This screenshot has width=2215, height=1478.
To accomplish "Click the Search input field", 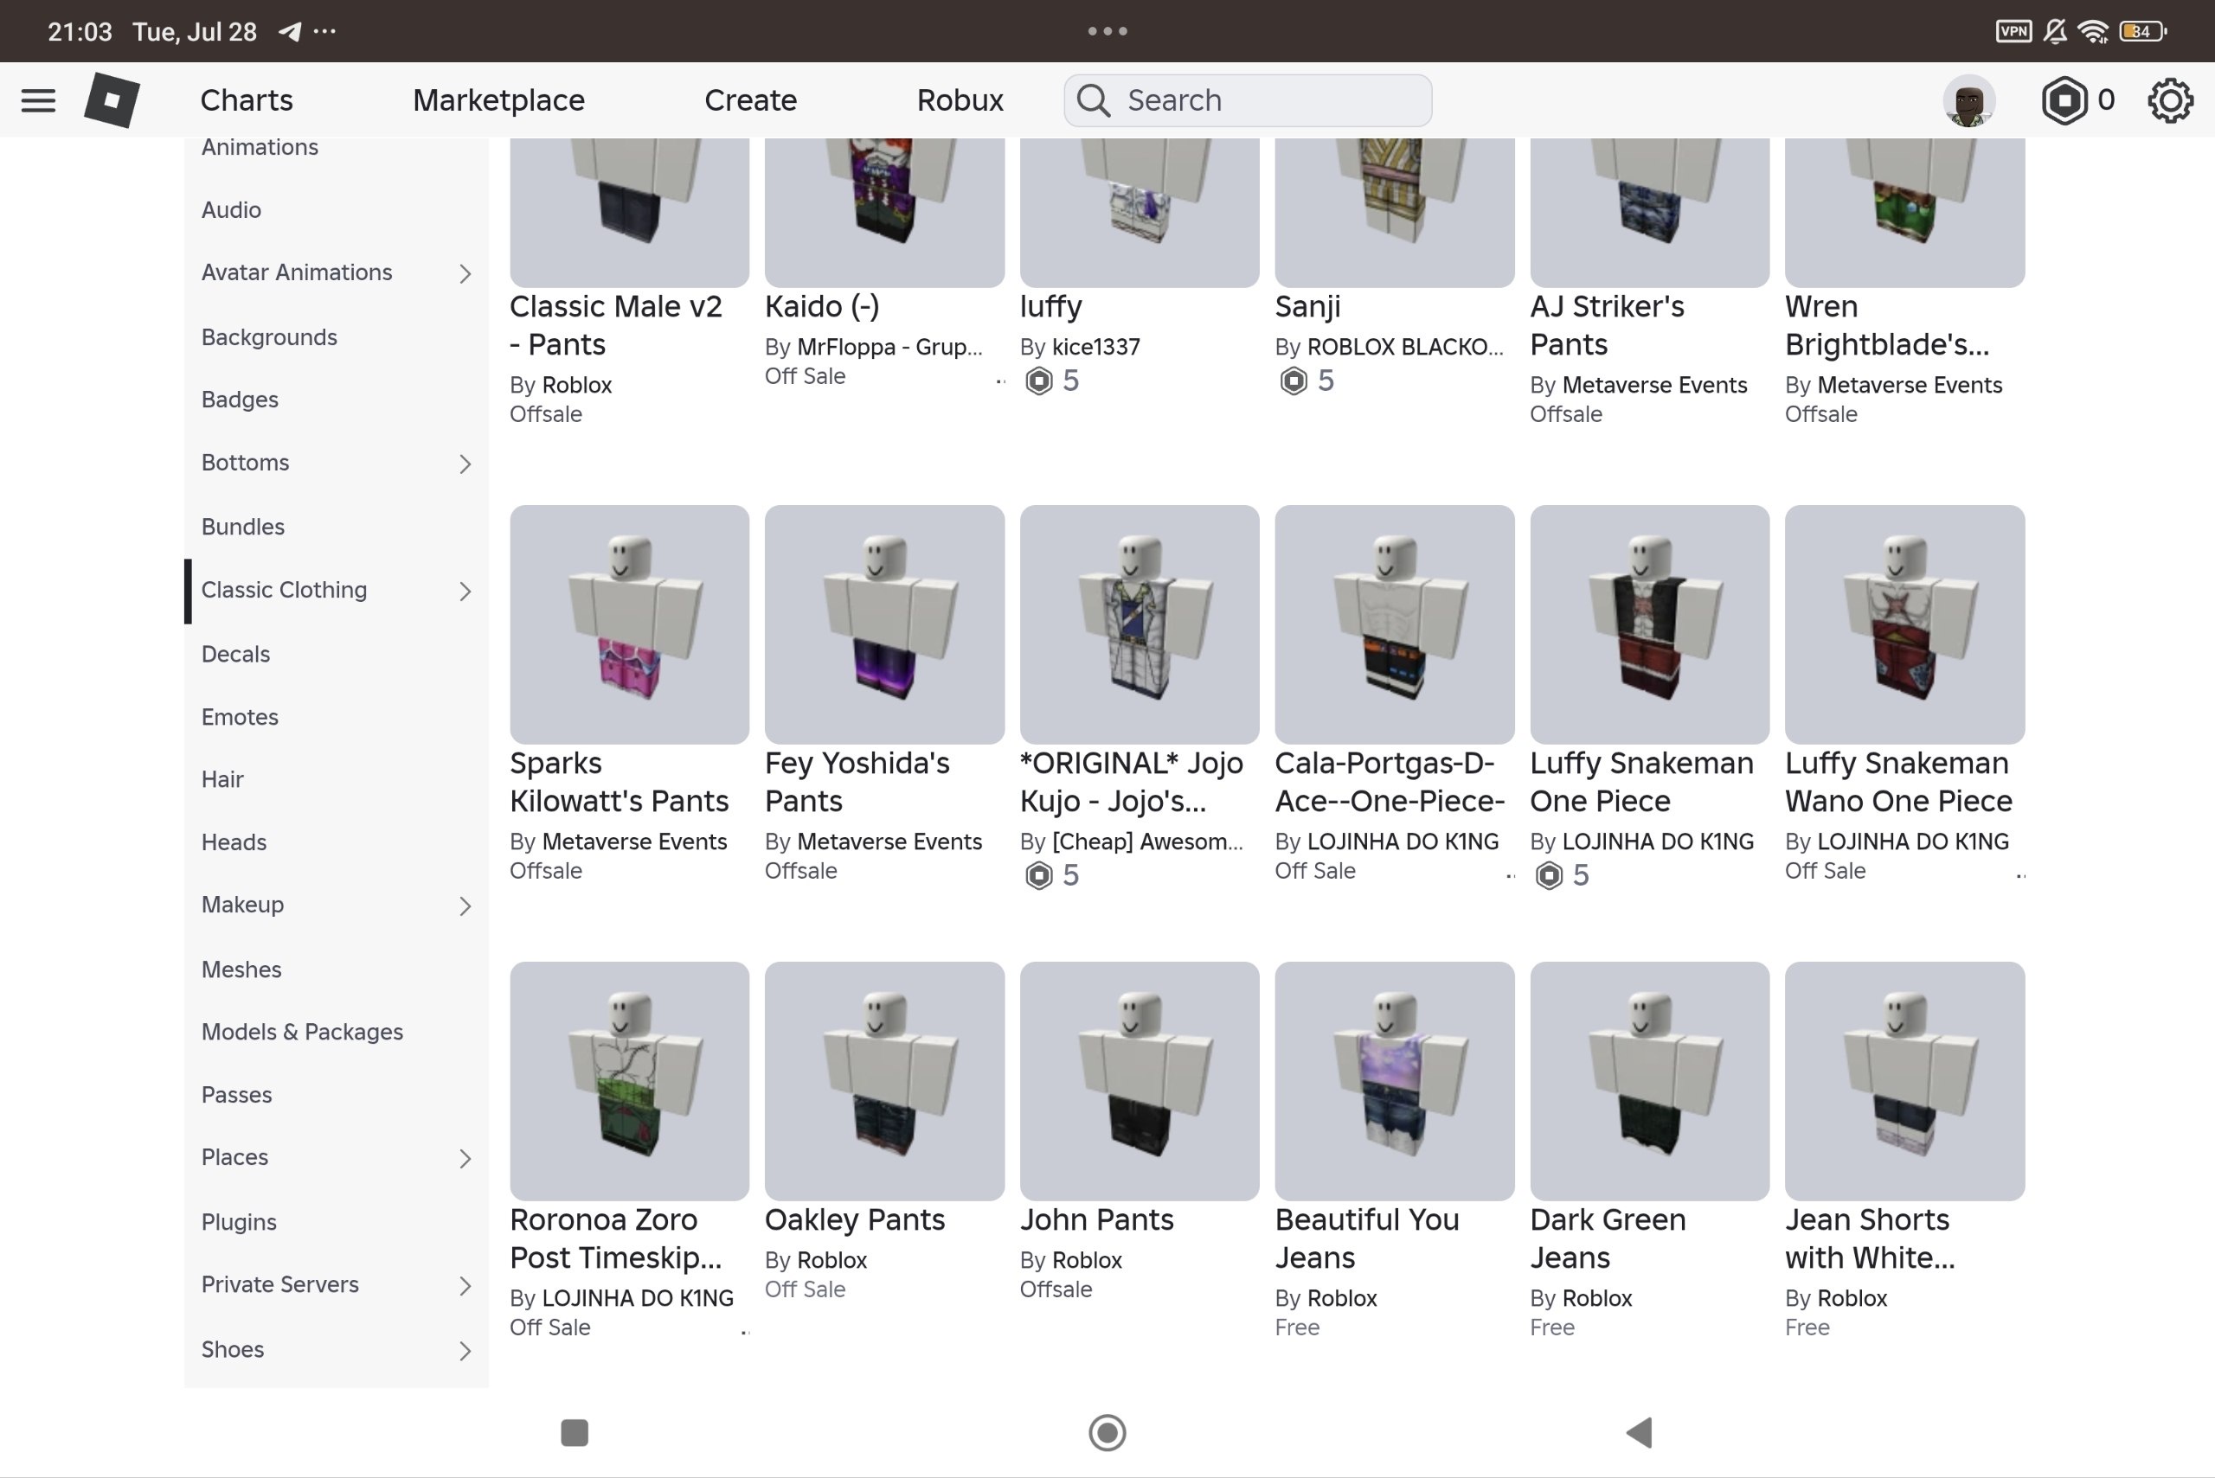I will pyautogui.click(x=1248, y=100).
